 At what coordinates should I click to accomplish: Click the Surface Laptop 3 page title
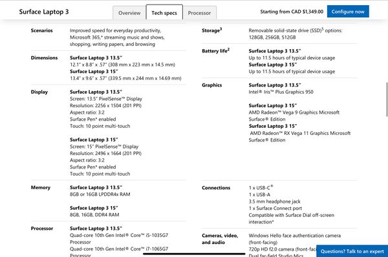pyautogui.click(x=44, y=12)
